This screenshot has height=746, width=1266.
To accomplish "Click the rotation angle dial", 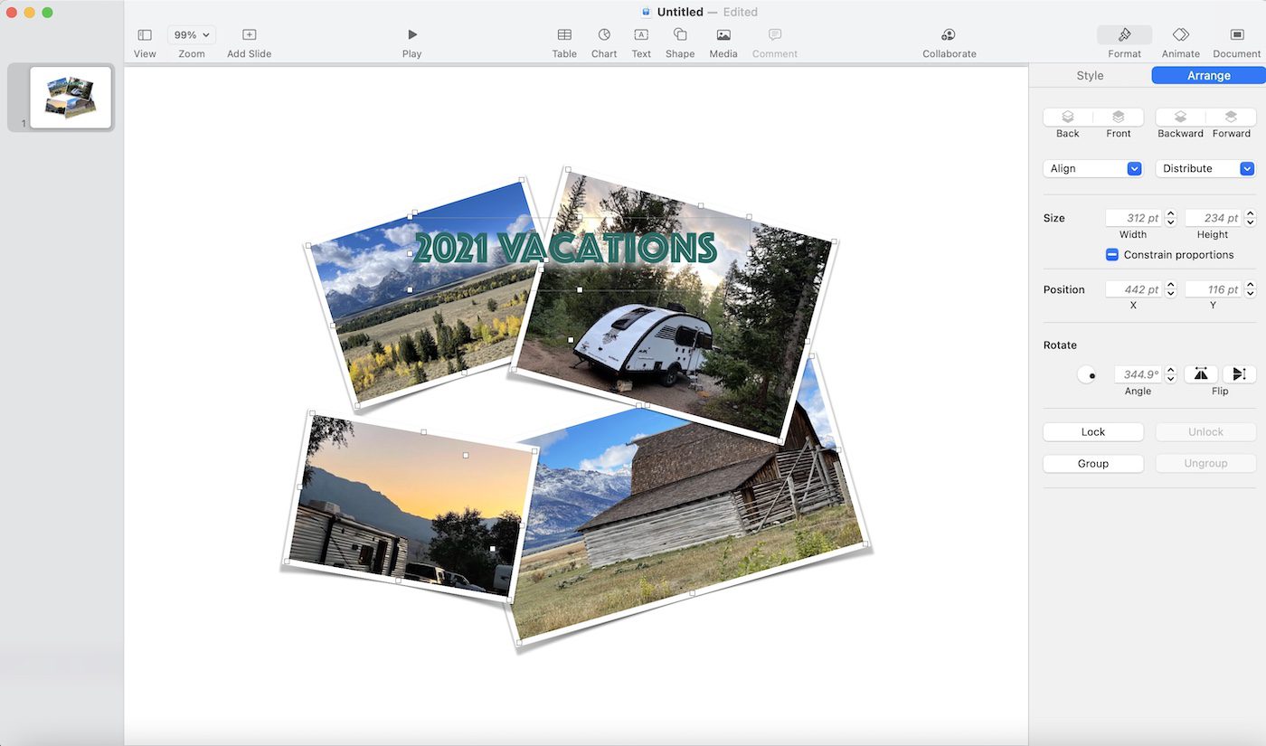I will [x=1088, y=374].
